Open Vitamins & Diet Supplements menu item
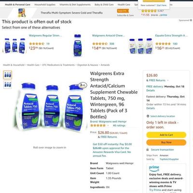Screen dimensions: 193x193 (x=75, y=5)
